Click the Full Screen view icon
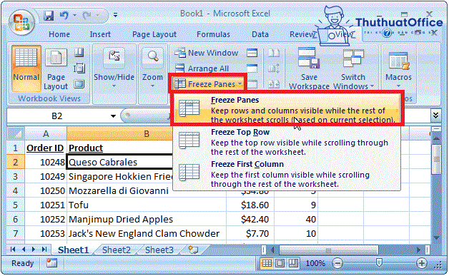 tap(79, 84)
